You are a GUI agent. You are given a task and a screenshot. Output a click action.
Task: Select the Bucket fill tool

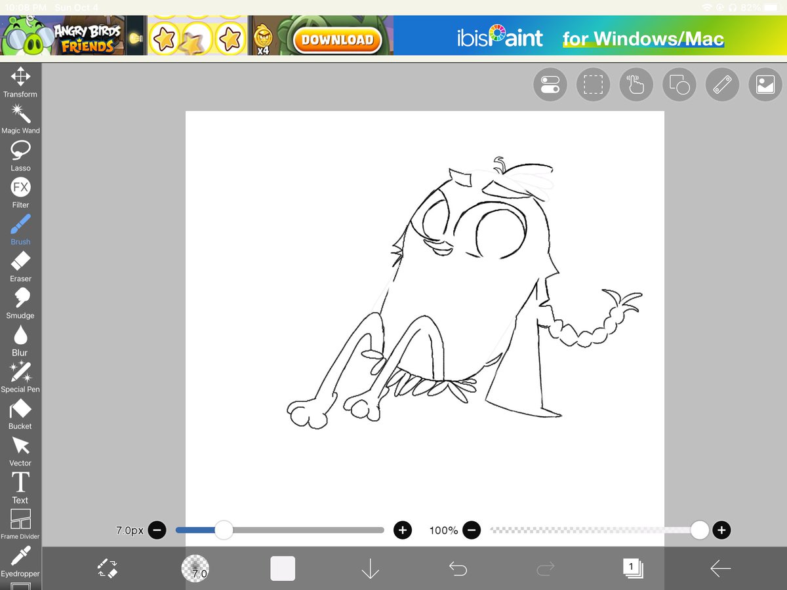[20, 414]
